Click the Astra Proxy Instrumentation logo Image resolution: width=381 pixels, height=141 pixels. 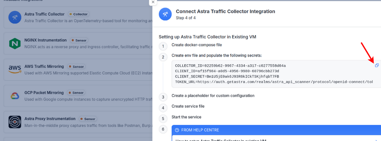click(x=15, y=122)
